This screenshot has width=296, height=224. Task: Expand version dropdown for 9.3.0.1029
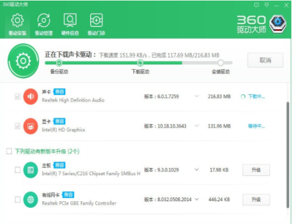point(196,169)
